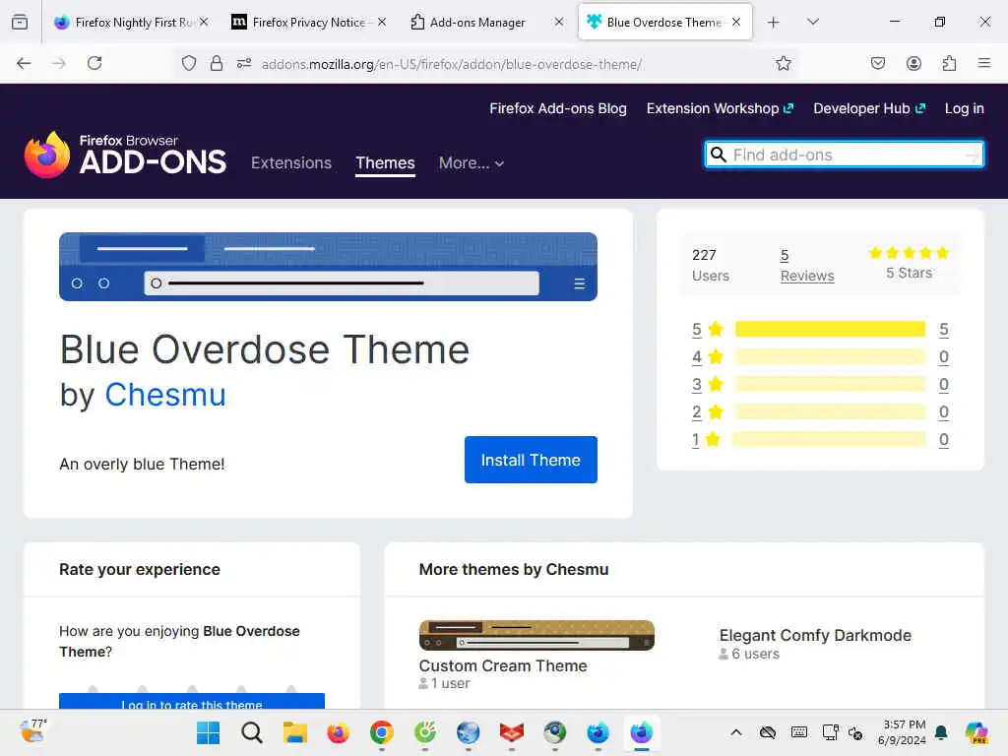Select the Blue Overdose Theme tab
This screenshot has width=1008, height=756.
[x=665, y=23]
